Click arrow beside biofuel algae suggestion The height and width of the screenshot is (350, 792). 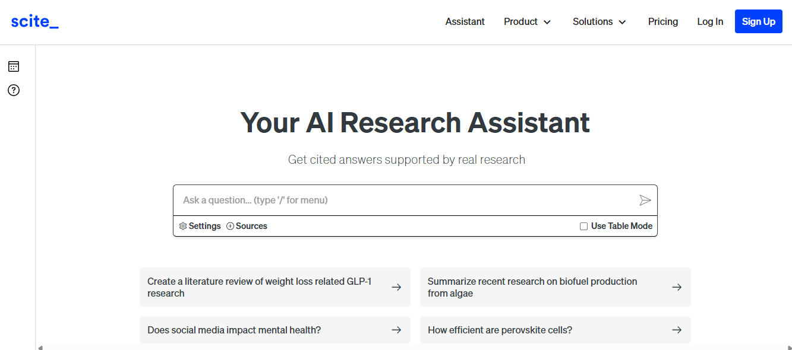[x=677, y=287]
